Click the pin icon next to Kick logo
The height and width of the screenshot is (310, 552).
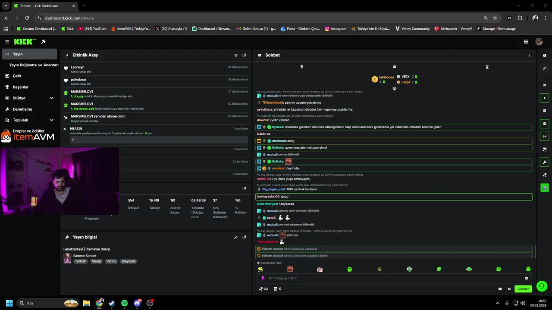click(44, 42)
